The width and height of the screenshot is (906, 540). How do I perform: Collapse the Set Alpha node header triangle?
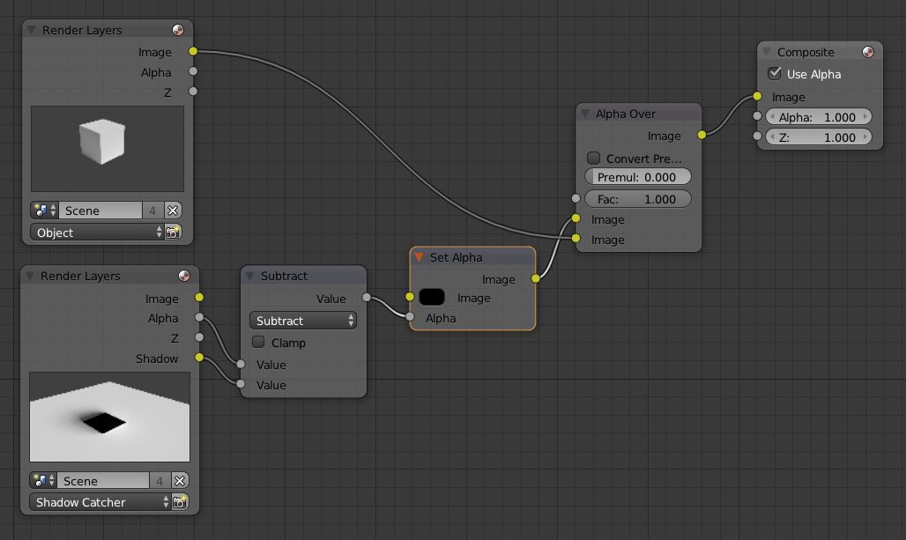click(x=418, y=257)
